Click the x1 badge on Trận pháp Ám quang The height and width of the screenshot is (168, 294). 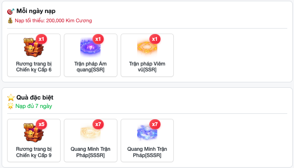(x=98, y=39)
